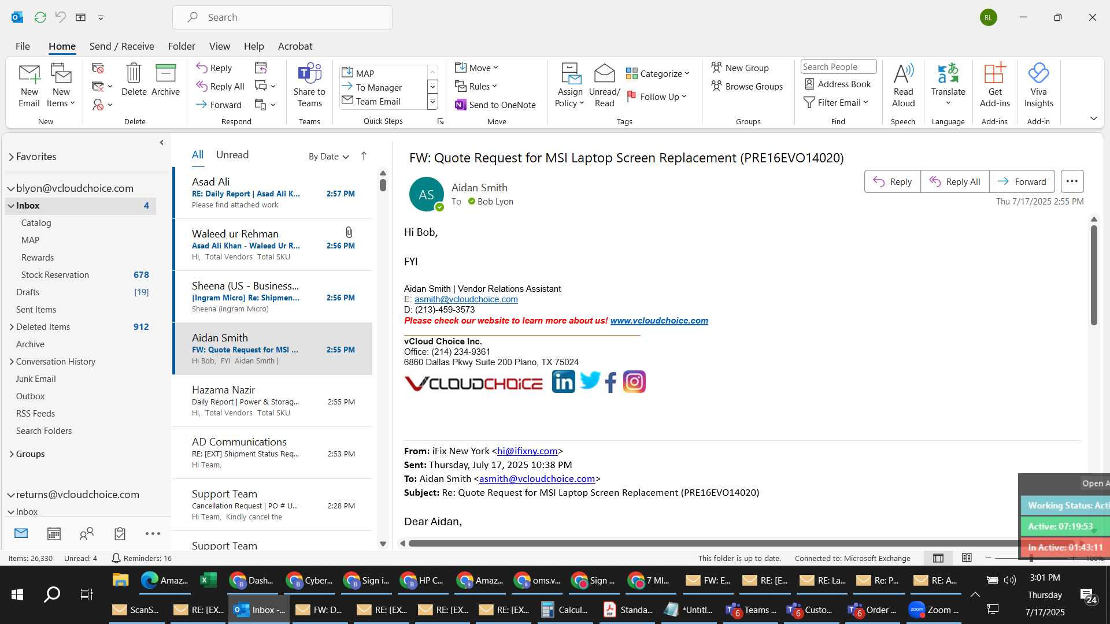Expand the Favorites section
Screen dimensions: 1110x624
pos(11,157)
